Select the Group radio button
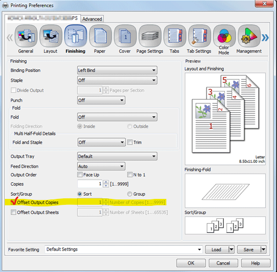The width and height of the screenshot is (277, 272). click(129, 194)
